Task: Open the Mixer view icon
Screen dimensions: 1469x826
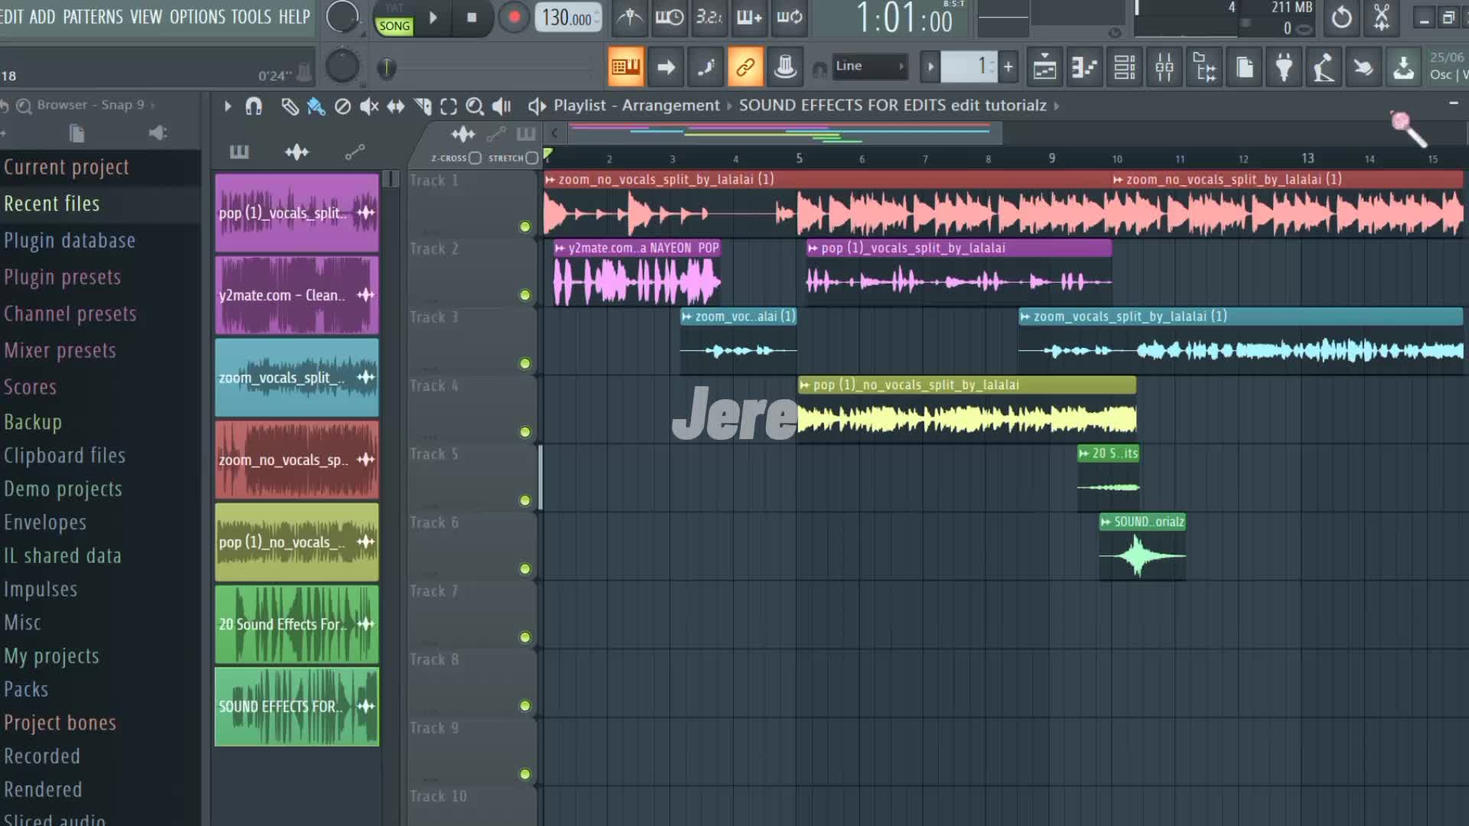Action: [1164, 67]
